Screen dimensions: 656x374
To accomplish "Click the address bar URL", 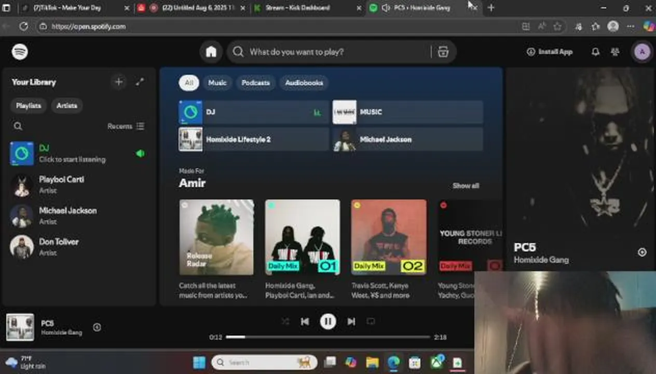I will 89,26.
